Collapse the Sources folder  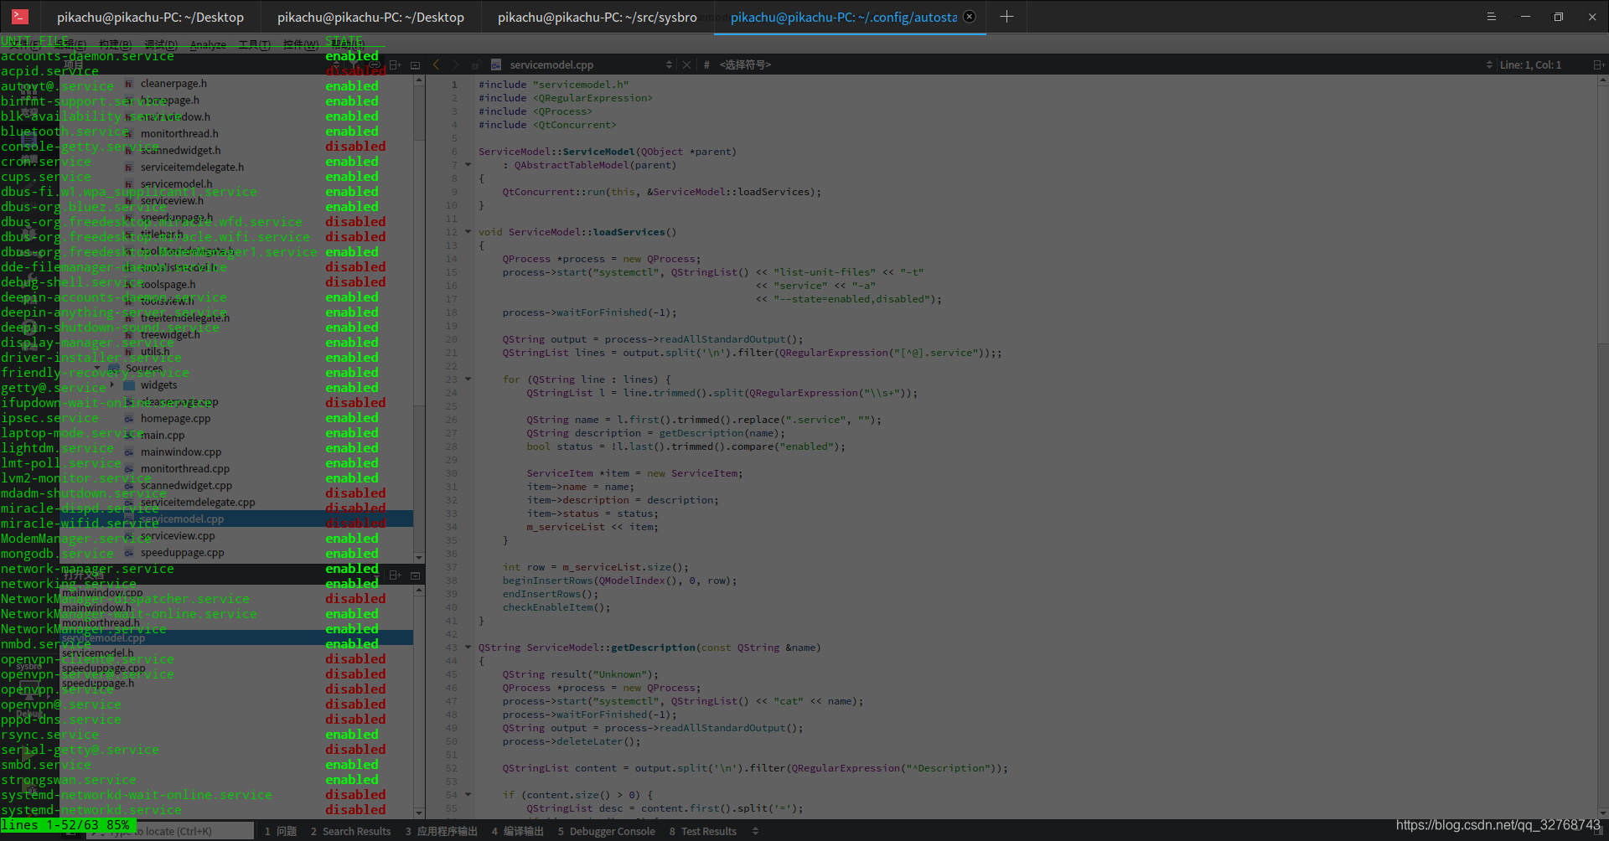pyautogui.click(x=97, y=368)
